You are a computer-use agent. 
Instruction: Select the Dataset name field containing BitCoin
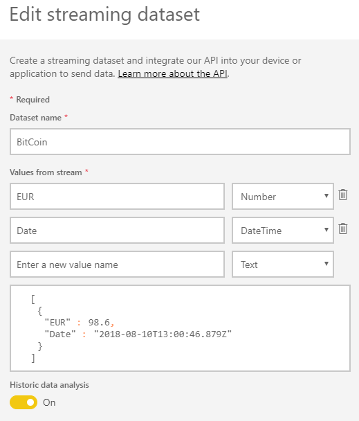click(180, 142)
